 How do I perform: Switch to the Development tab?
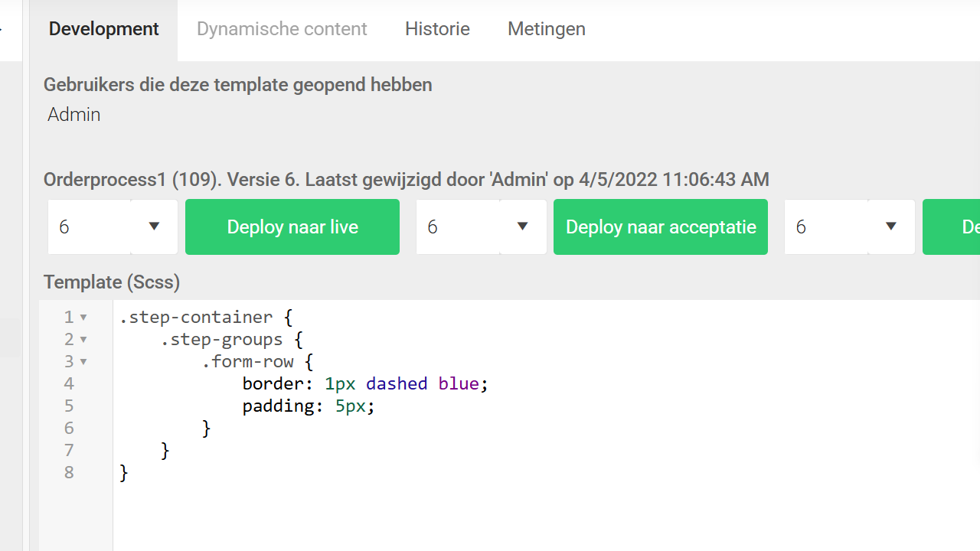point(103,29)
